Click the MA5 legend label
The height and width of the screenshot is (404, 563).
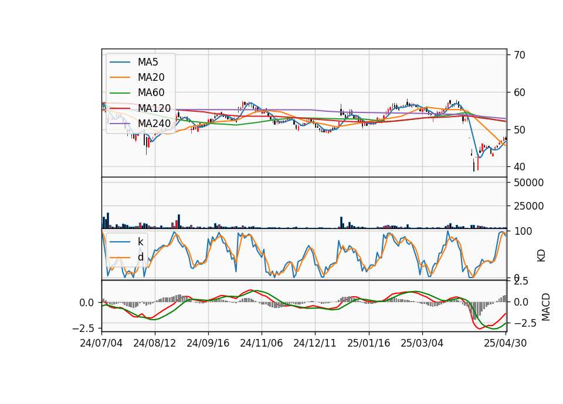pyautogui.click(x=148, y=62)
